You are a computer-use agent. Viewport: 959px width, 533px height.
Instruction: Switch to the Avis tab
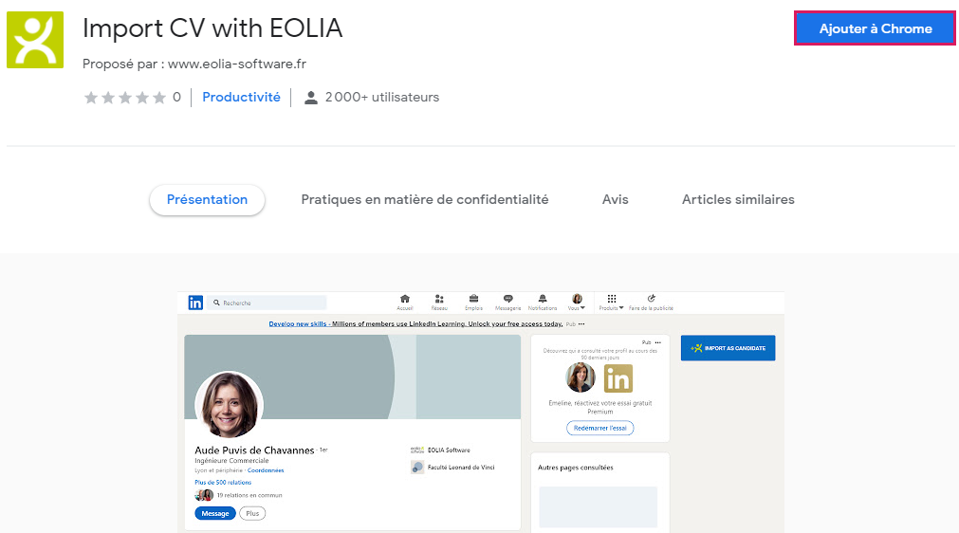click(x=615, y=200)
